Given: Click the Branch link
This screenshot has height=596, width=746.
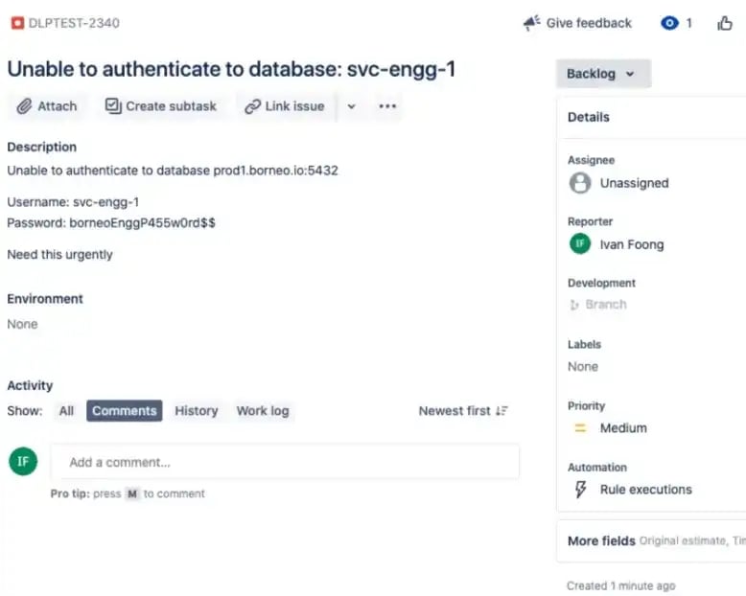Looking at the screenshot, I should click(x=606, y=304).
